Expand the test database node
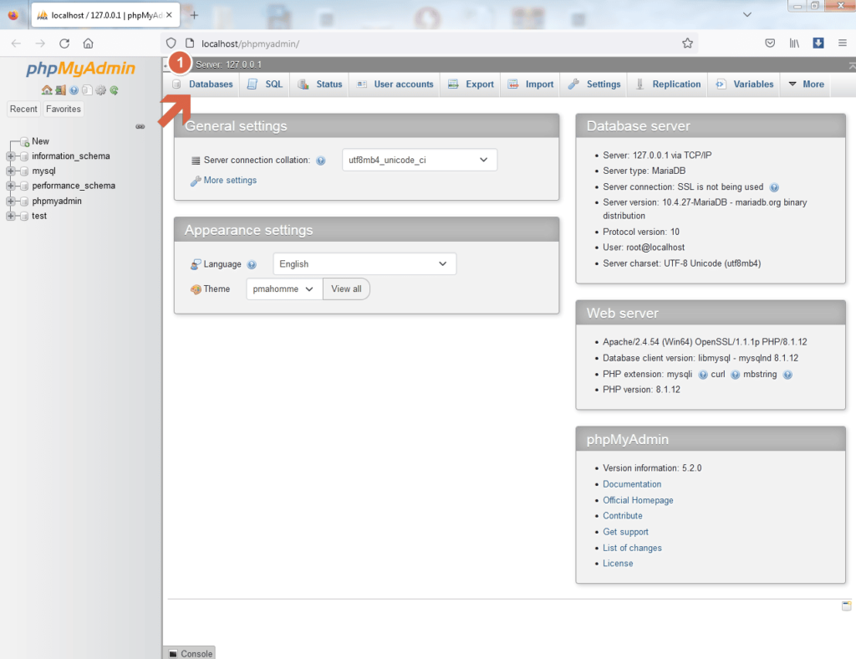This screenshot has height=659, width=856. tap(10, 216)
